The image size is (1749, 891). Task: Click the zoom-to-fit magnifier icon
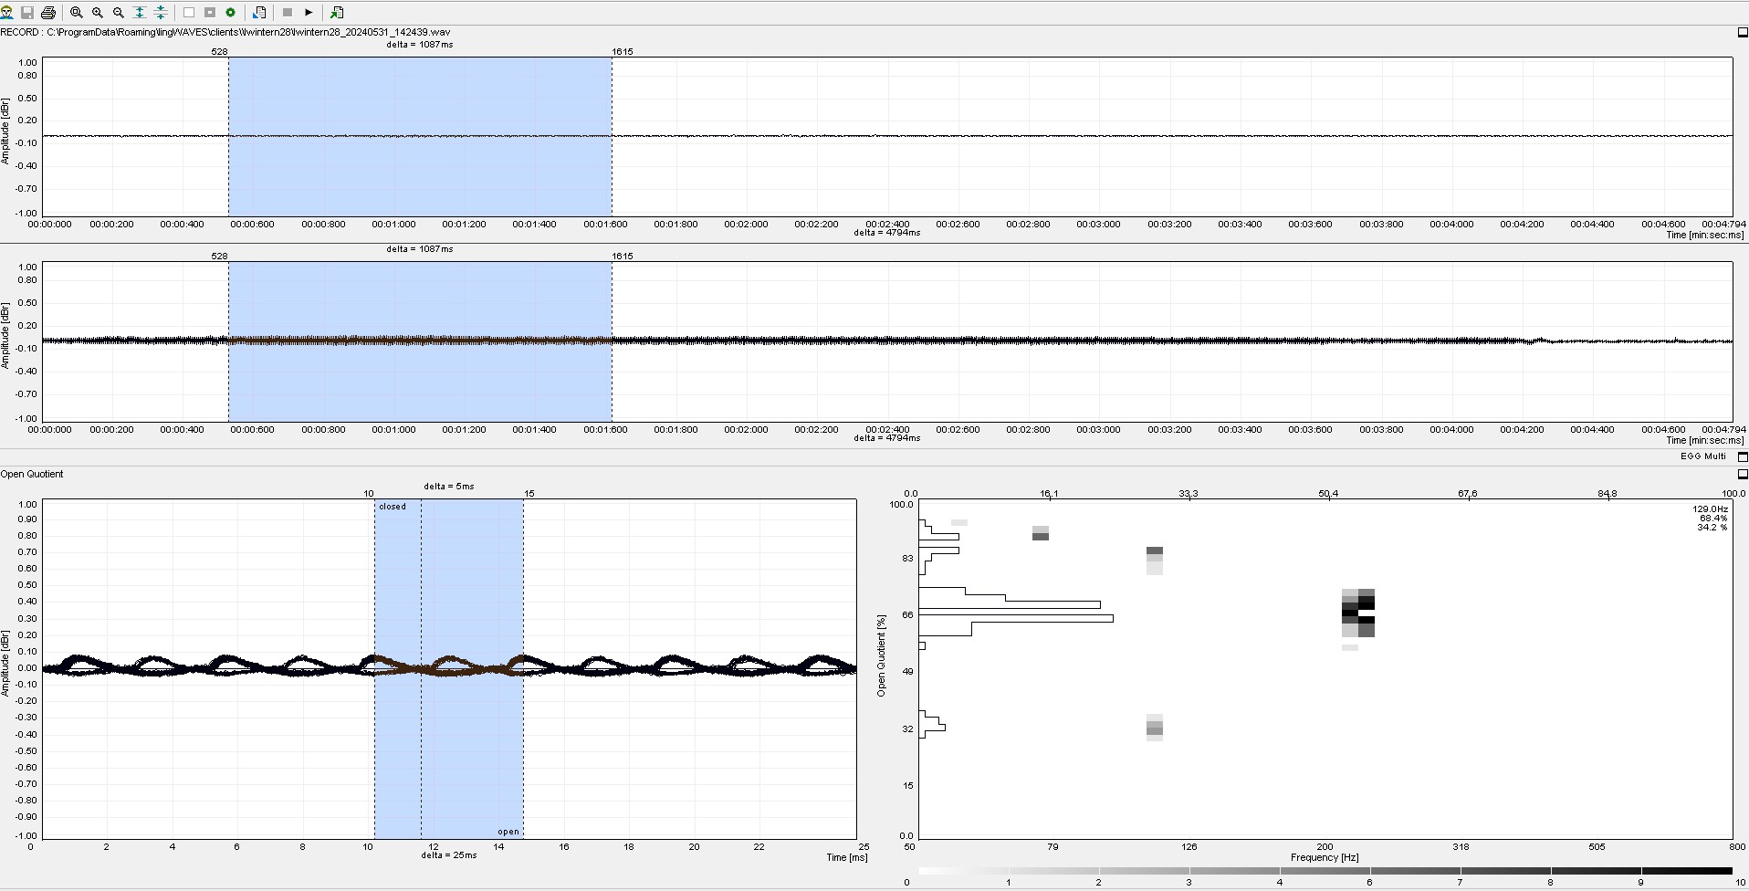[77, 13]
